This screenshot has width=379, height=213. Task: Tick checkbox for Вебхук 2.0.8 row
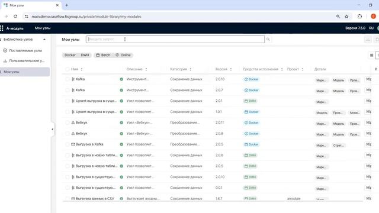[x=68, y=134]
